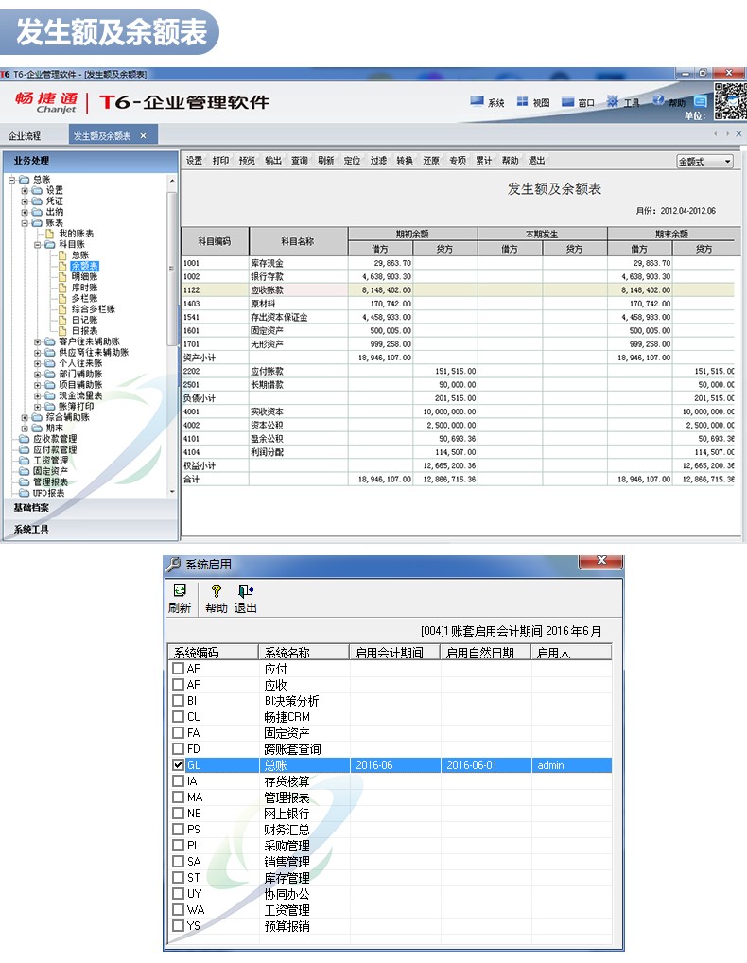747x963 pixels.
Task: Select the 2016-06 启用会计期间 cell
Action: coord(395,765)
